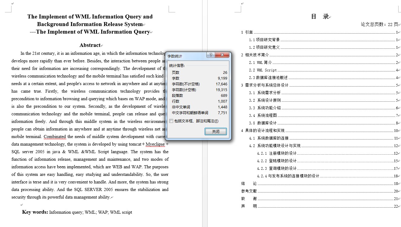Screen dimensions: 401x227
Task: Go to the 声 明 TOC entry
Action: [x=320, y=206]
